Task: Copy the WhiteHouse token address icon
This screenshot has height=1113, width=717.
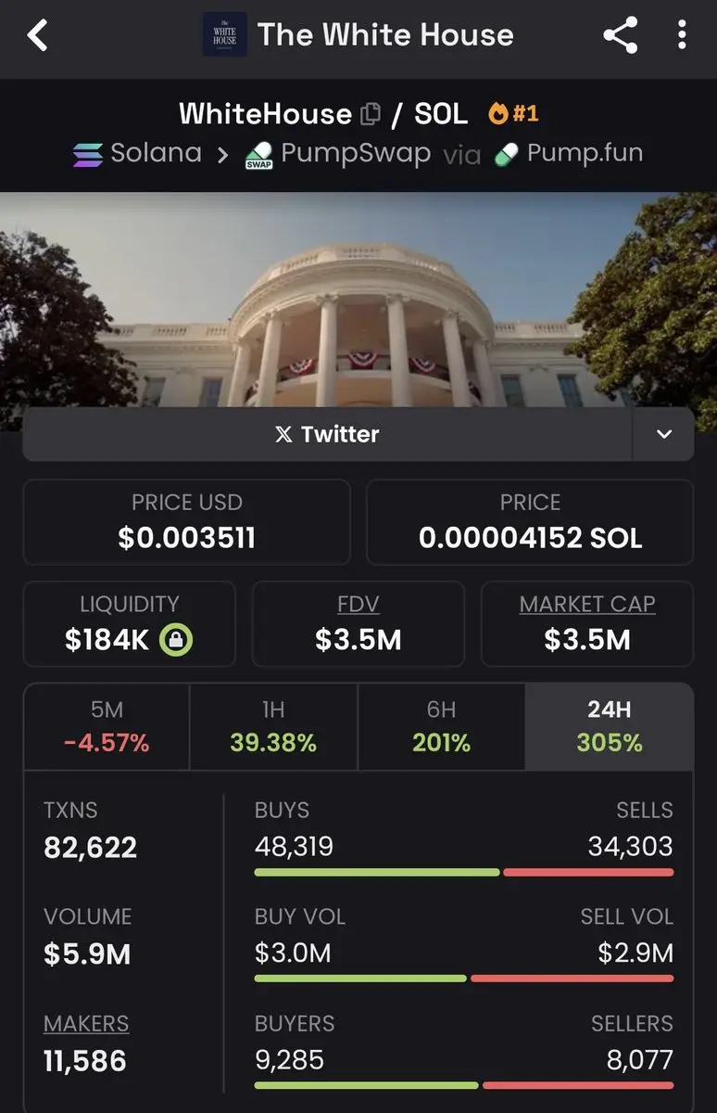Action: [370, 114]
